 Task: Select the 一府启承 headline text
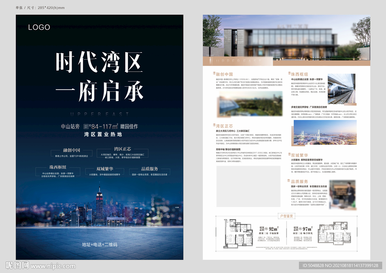point(100,91)
